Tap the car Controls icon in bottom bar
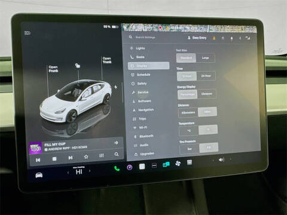This screenshot has height=215, width=287. coord(39,175)
